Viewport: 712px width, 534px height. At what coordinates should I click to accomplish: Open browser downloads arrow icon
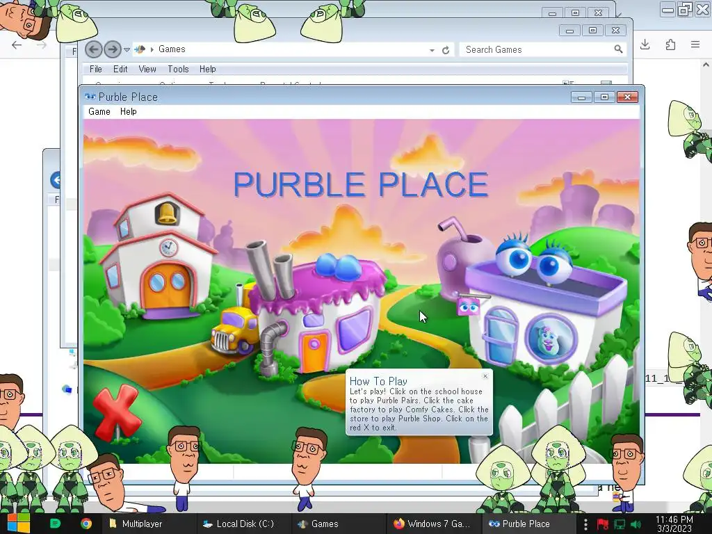(x=645, y=44)
